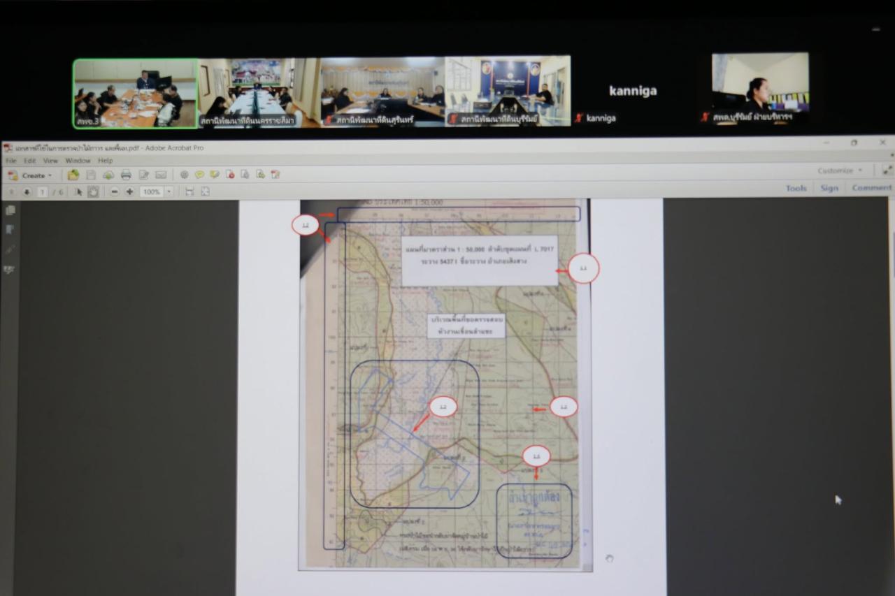This screenshot has height=596, width=895.
Task: Click the page number input field
Action: tap(42, 191)
